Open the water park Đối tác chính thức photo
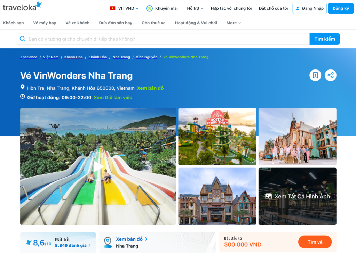356x254 pixels. [217, 137]
